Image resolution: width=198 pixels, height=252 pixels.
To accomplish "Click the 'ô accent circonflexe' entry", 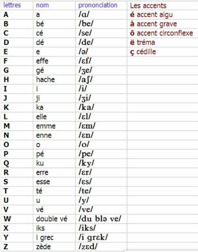I will click(162, 33).
